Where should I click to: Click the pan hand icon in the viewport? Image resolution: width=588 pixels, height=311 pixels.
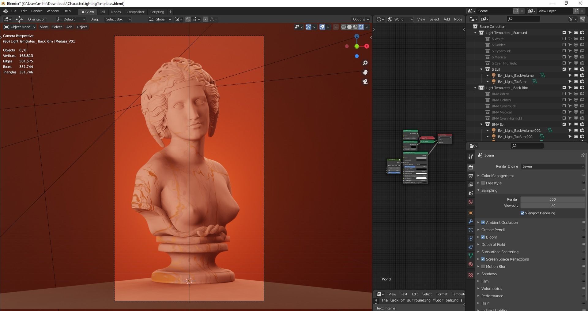pyautogui.click(x=365, y=72)
